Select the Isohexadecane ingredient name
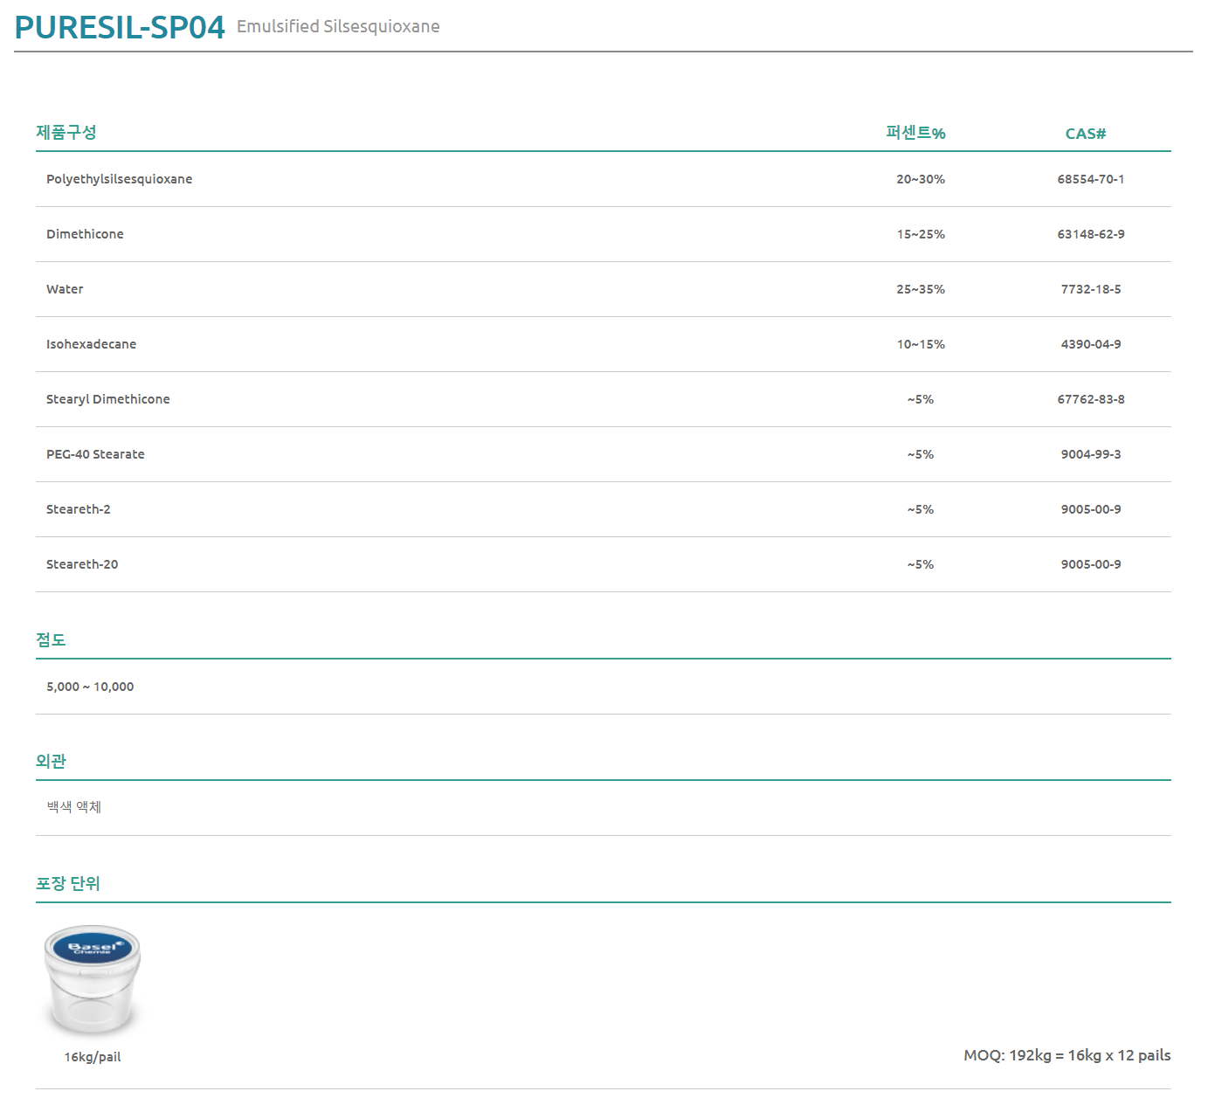Screen dimensions: 1208x1105 click(x=91, y=344)
